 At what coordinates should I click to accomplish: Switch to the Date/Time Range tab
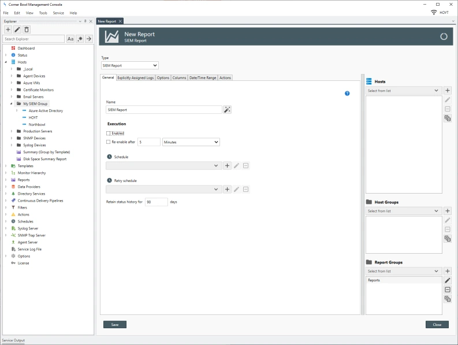tap(203, 78)
